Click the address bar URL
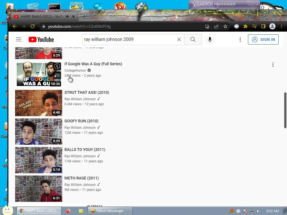Screen dimensions: 287x215 [79, 27]
